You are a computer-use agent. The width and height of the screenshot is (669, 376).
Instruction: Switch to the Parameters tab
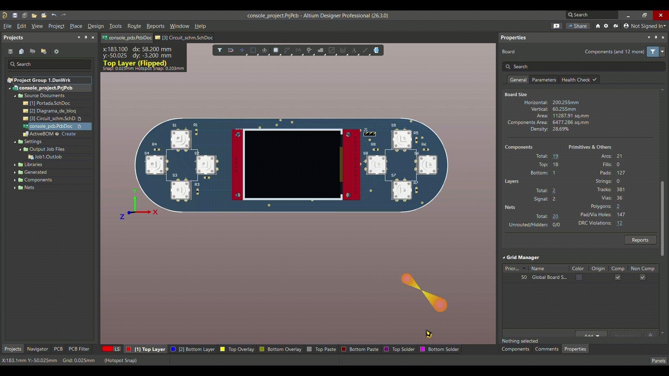click(x=544, y=80)
